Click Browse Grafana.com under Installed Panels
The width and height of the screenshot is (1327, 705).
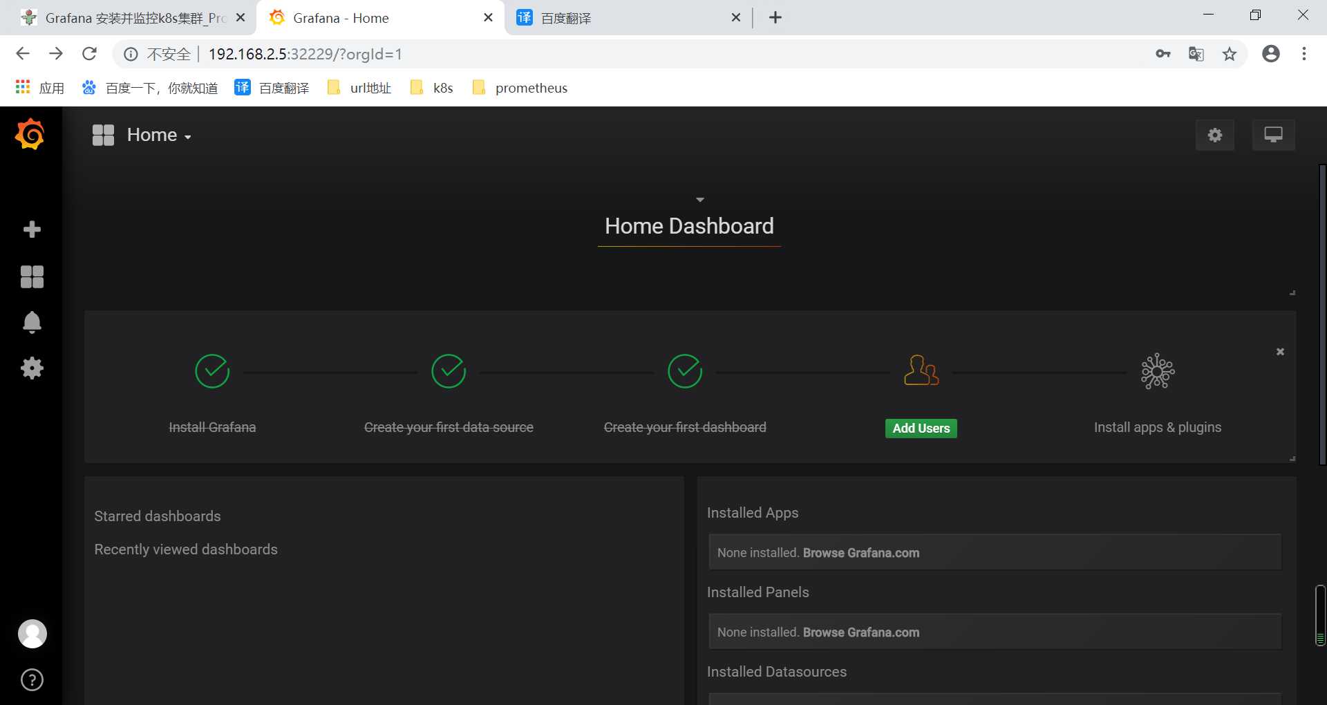(x=861, y=632)
